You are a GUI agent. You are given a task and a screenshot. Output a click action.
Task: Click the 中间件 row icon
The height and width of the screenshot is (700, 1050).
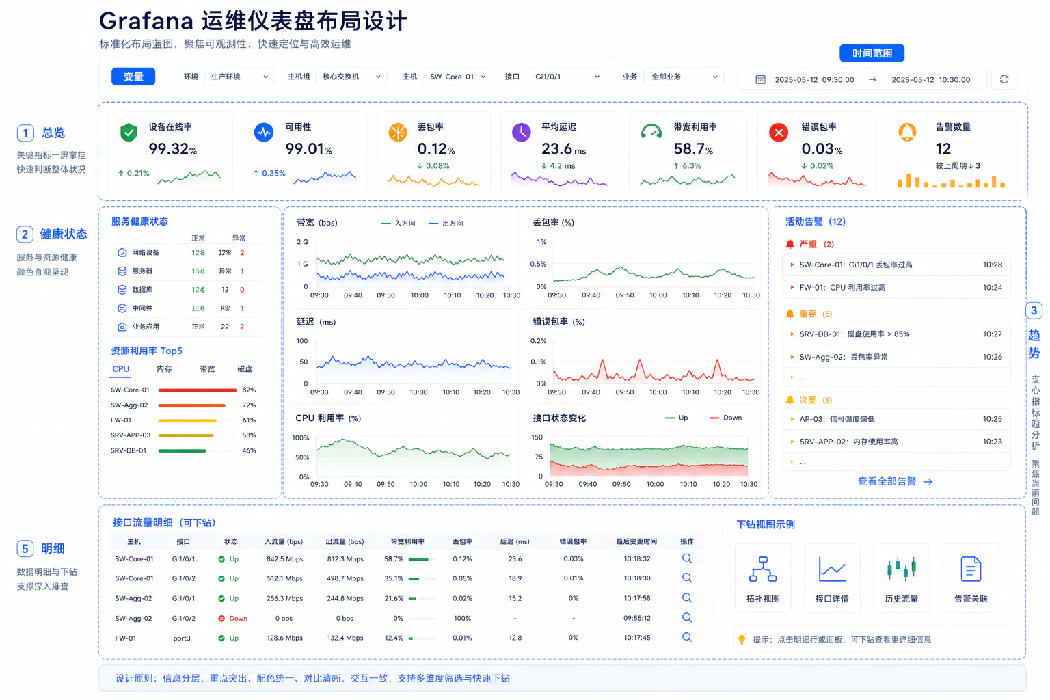[x=122, y=308]
